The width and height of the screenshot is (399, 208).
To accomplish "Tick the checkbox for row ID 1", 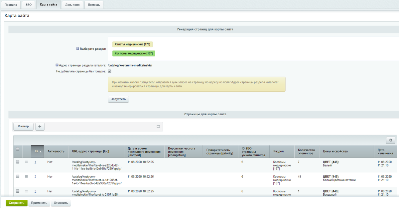I will (x=18, y=162).
